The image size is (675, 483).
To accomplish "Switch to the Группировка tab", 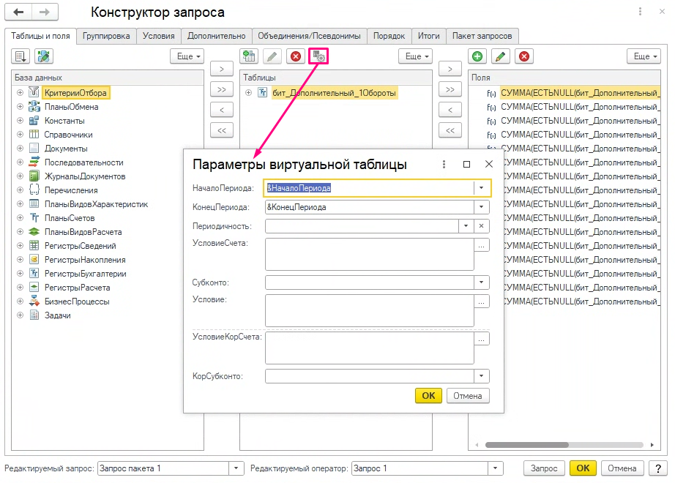I will (x=107, y=36).
